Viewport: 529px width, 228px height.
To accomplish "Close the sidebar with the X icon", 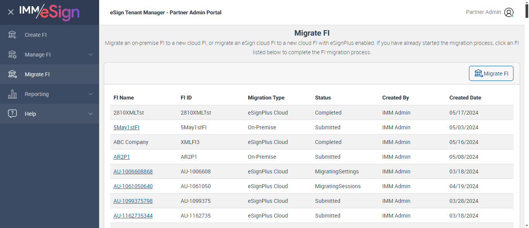I will (x=11, y=12).
